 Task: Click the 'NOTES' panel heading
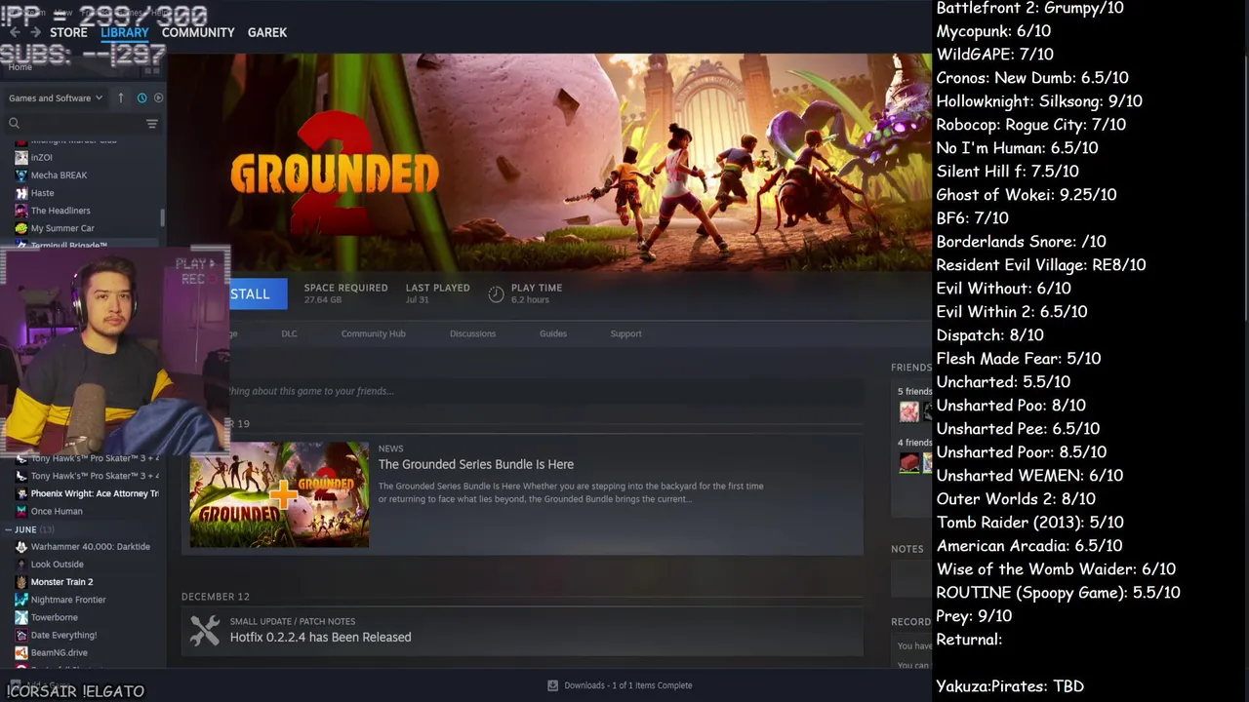click(907, 549)
